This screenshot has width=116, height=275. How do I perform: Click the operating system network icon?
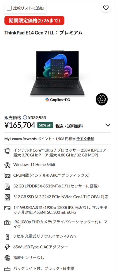coord(7,165)
